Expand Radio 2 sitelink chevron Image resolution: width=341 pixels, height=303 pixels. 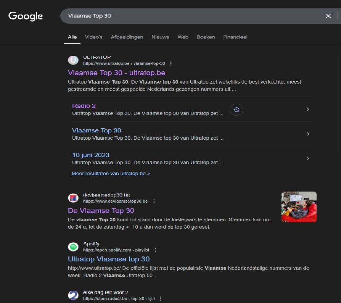[307, 110]
